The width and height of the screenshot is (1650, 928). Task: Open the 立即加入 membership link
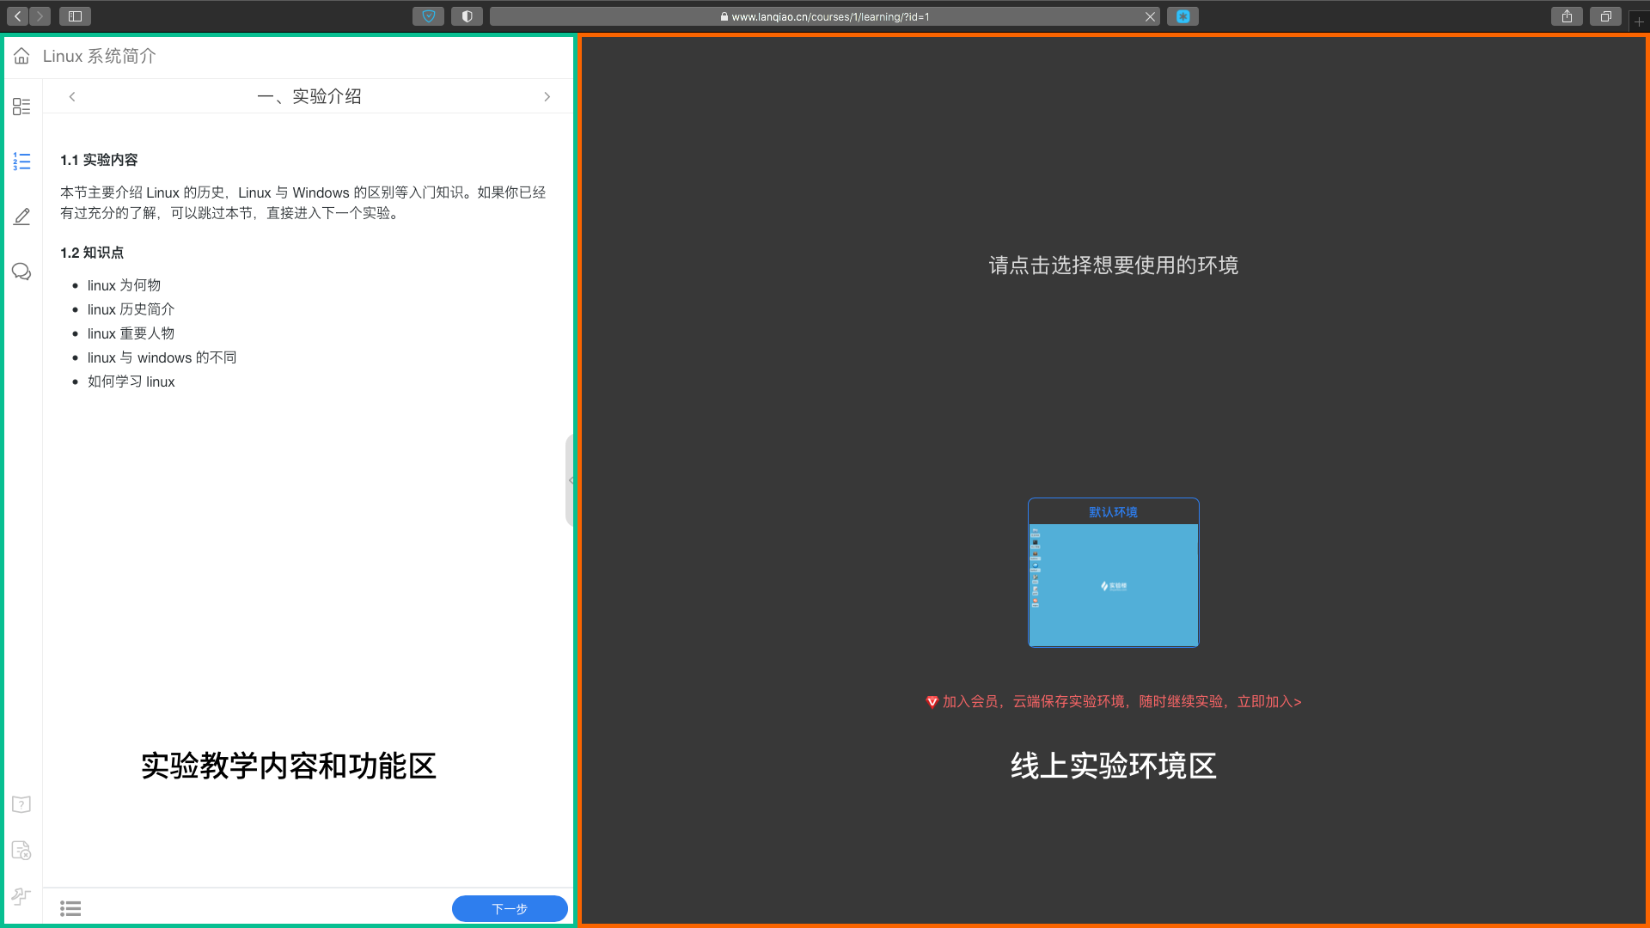(1268, 701)
